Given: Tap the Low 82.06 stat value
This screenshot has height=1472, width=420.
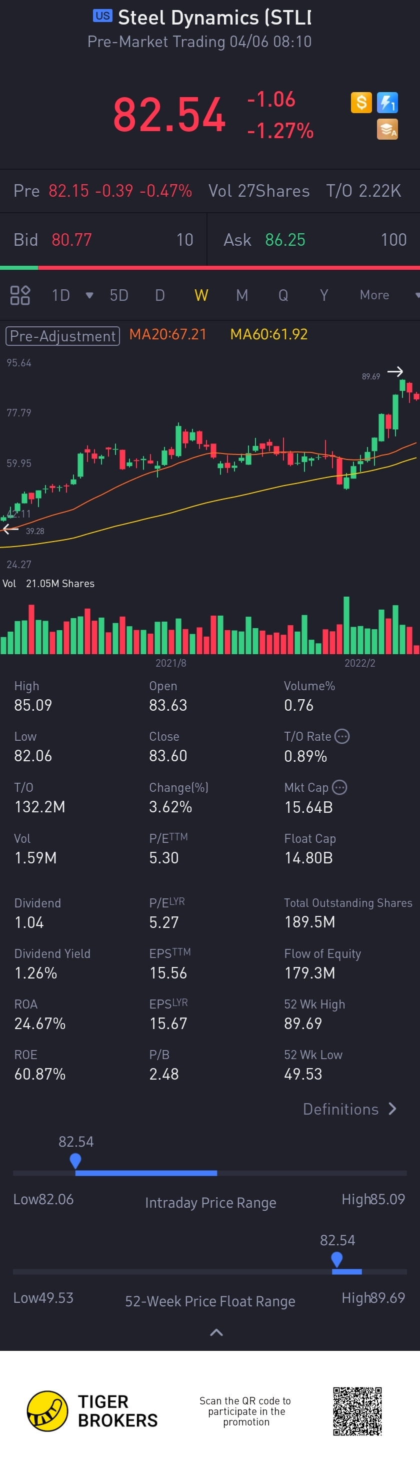Looking at the screenshot, I should click(33, 756).
